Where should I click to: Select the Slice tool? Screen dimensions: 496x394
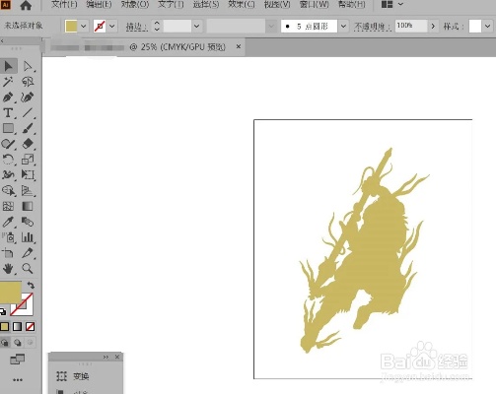click(x=28, y=253)
